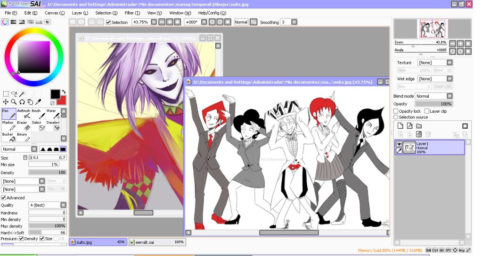Activate the move tool
The image size is (482, 256).
[x=6, y=102]
